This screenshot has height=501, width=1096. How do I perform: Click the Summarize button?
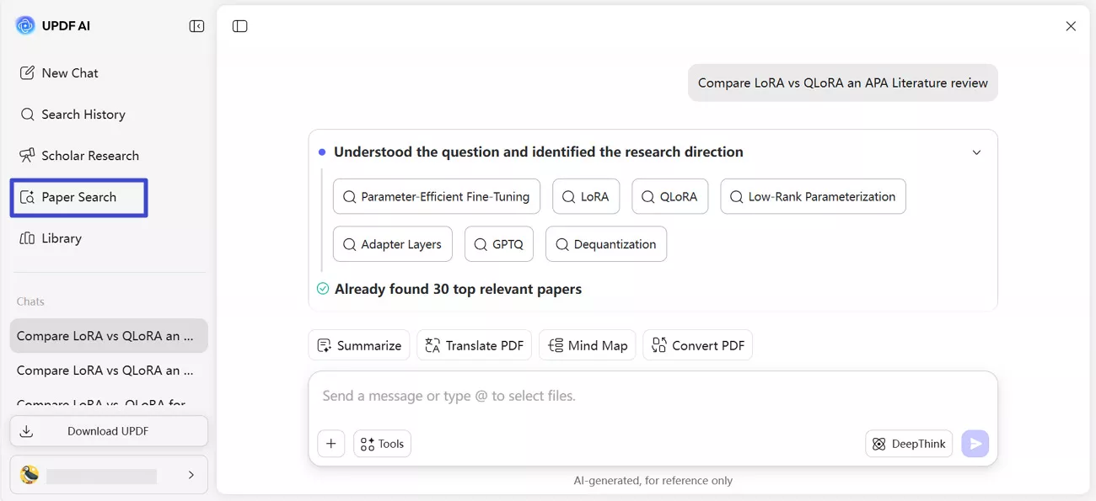(359, 345)
